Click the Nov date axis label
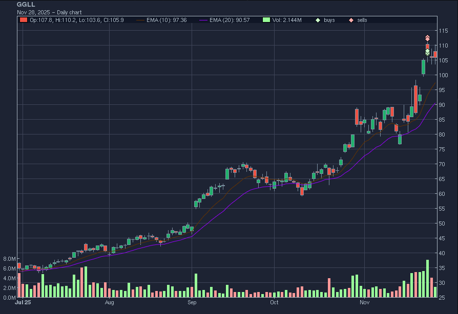The width and height of the screenshot is (458, 314). click(365, 302)
